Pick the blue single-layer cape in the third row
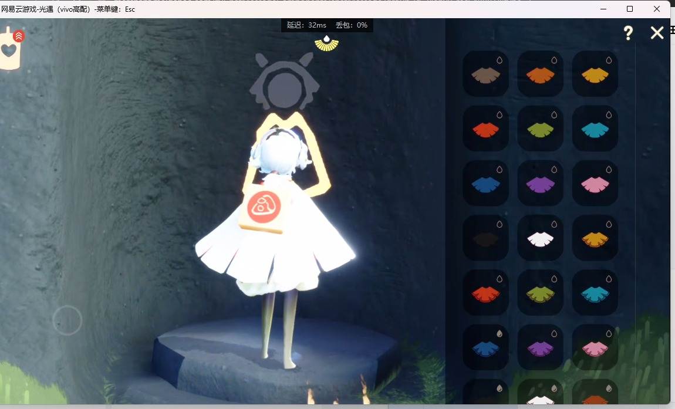 point(485,183)
